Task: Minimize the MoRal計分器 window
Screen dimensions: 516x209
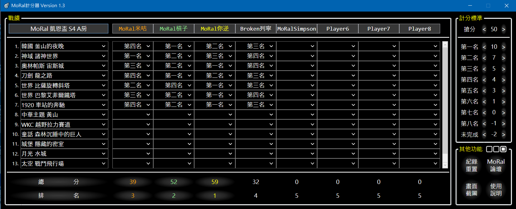Action: pyautogui.click(x=470, y=6)
